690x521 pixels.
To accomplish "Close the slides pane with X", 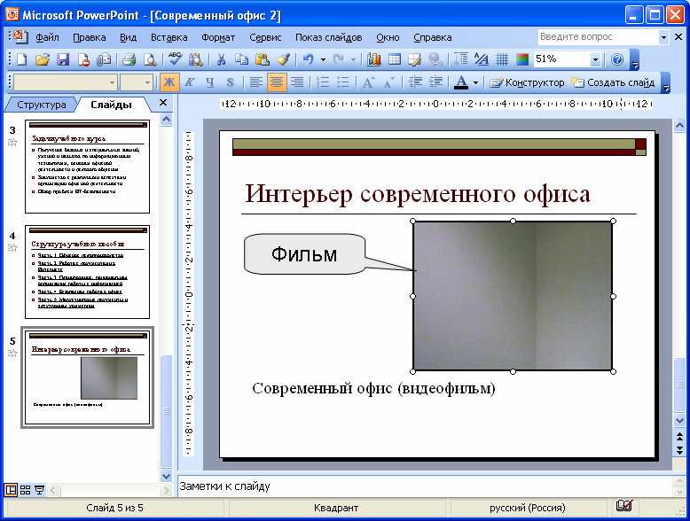I will (163, 103).
